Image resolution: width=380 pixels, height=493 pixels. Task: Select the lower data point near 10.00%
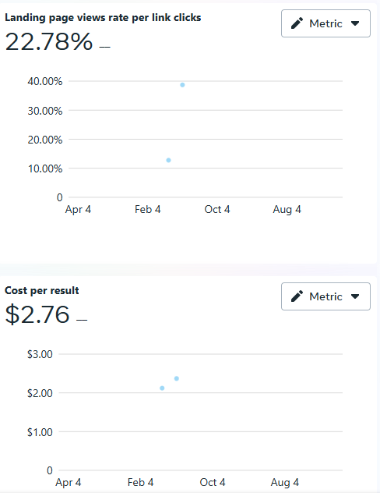pos(168,161)
